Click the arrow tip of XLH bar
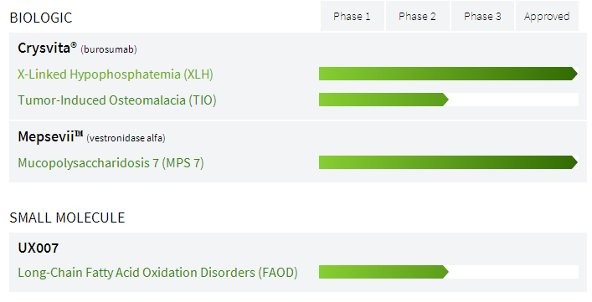 click(575, 74)
